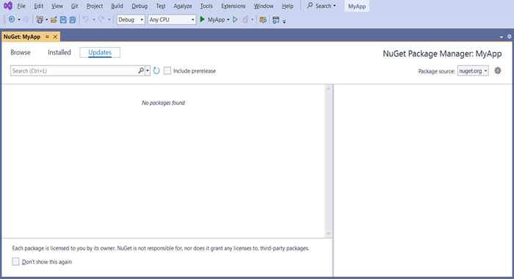514x279 pixels.
Task: Open the Help menu
Action: (x=288, y=6)
